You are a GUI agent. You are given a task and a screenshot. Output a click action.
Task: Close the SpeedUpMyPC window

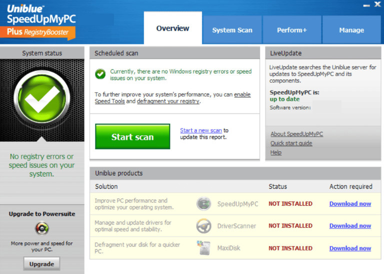click(377, 4)
